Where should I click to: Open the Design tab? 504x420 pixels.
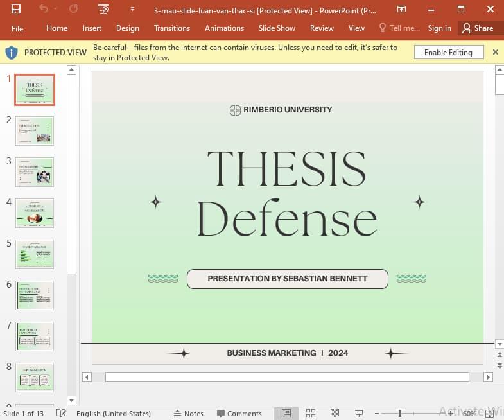coord(127,28)
